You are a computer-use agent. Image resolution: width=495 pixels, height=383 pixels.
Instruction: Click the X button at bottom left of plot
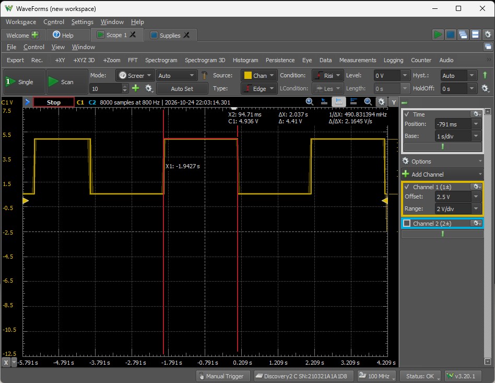pyautogui.click(x=6, y=363)
